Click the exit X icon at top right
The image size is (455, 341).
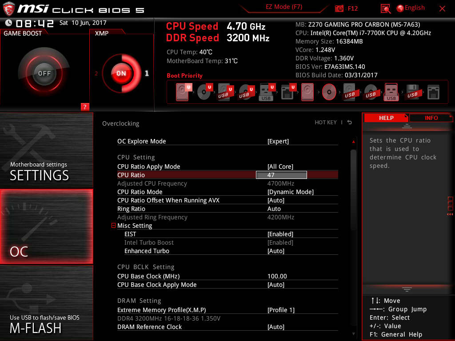click(x=442, y=9)
